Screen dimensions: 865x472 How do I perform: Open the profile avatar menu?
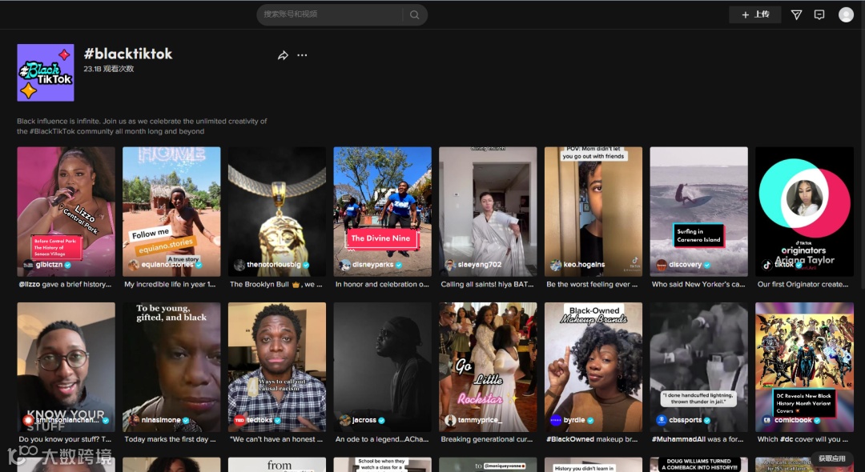846,15
